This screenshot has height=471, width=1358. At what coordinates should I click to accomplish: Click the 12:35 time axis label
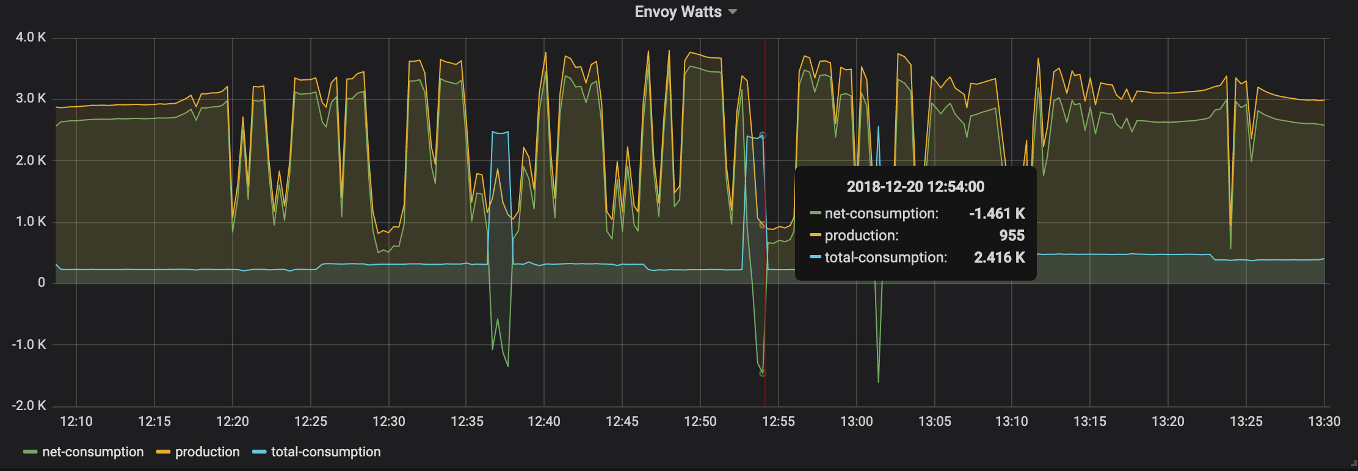point(467,422)
